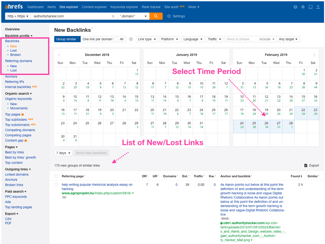Open the rhetorical analysis essay referring page link
The image size is (325, 244).
pyautogui.click(x=97, y=187)
